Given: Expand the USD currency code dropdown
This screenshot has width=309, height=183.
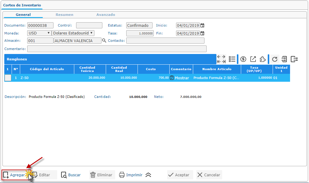Looking at the screenshot, I should (x=39, y=33).
